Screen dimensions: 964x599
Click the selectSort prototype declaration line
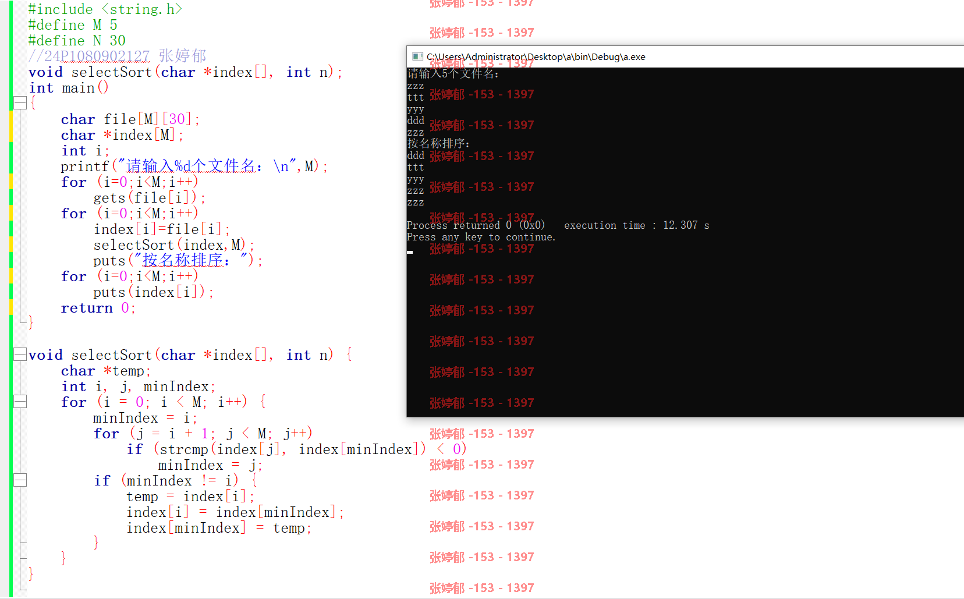click(186, 72)
